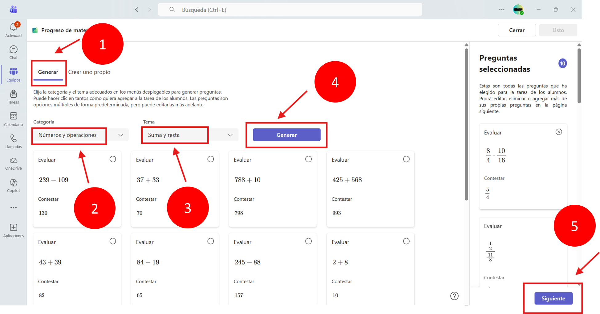The width and height of the screenshot is (600, 314).
Task: Open the ellipsis settings menu in title bar
Action: (x=502, y=10)
